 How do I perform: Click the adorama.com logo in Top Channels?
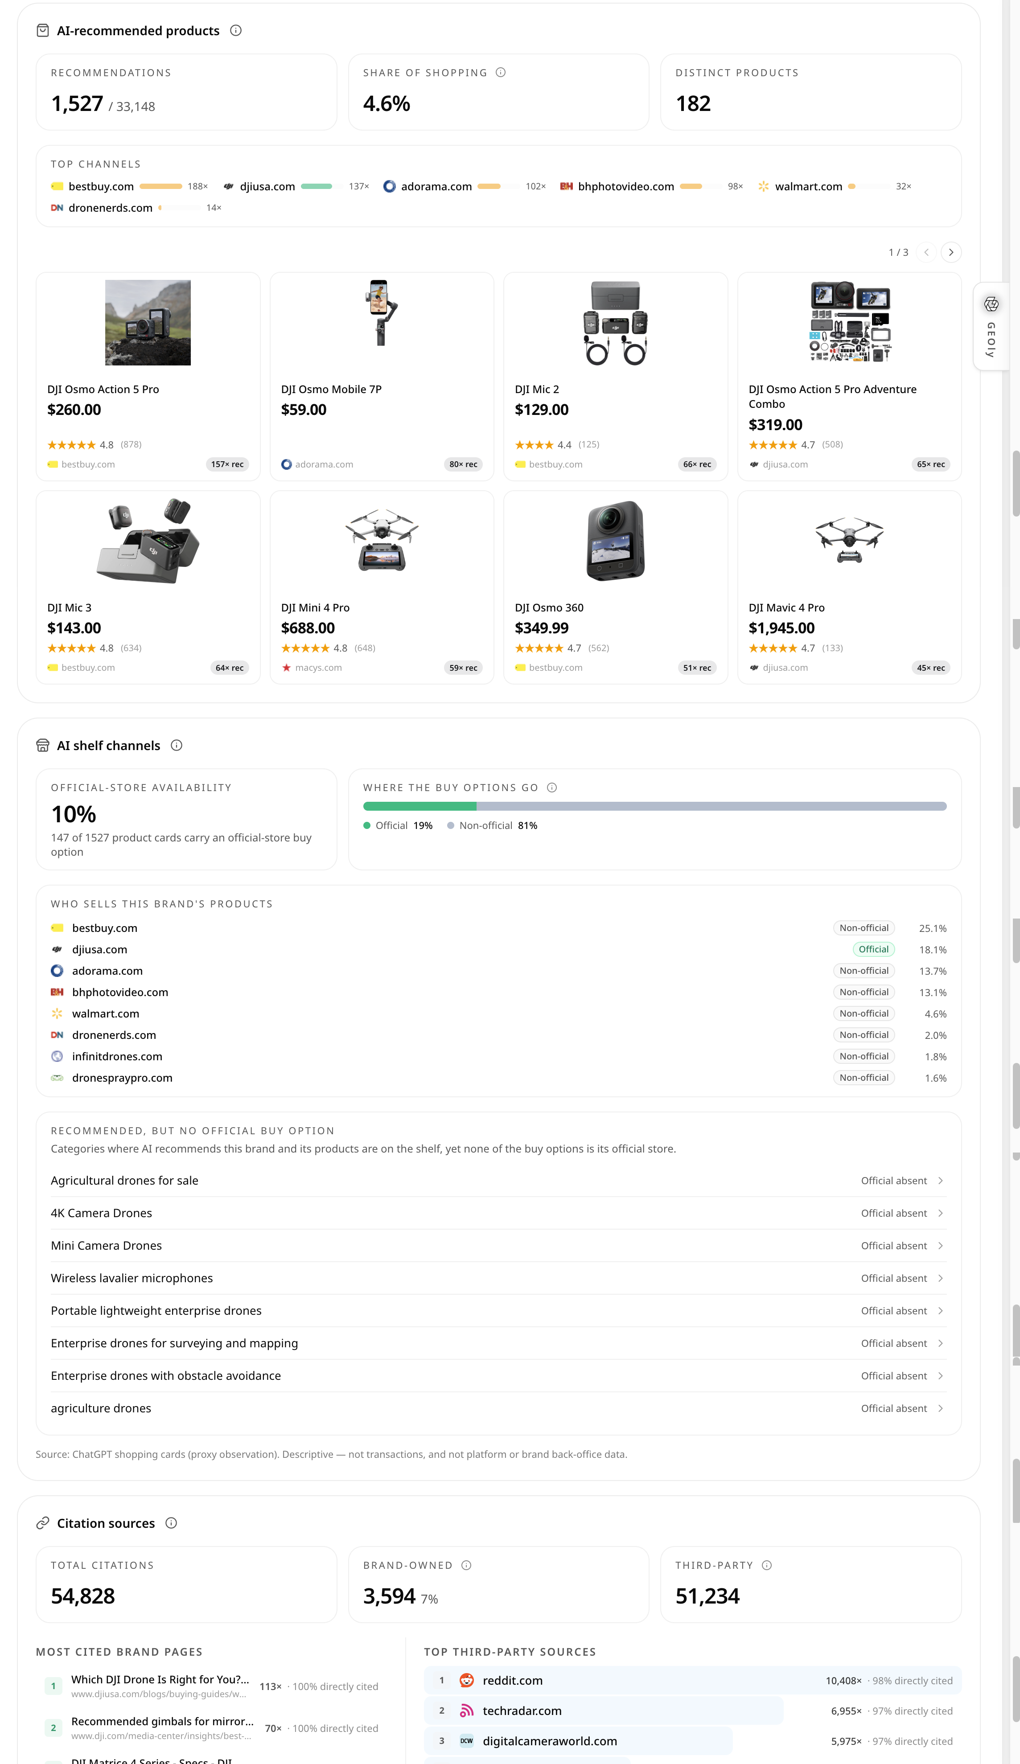pos(389,186)
